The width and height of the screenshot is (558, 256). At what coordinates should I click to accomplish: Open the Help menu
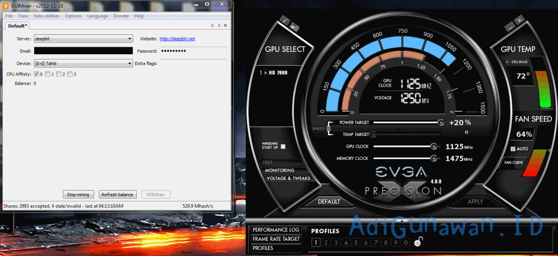point(139,16)
